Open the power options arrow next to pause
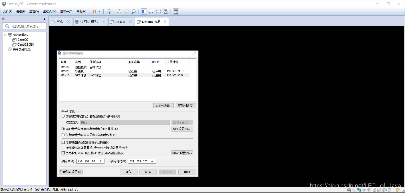This screenshot has width=405, height=193. pyautogui.click(x=100, y=12)
